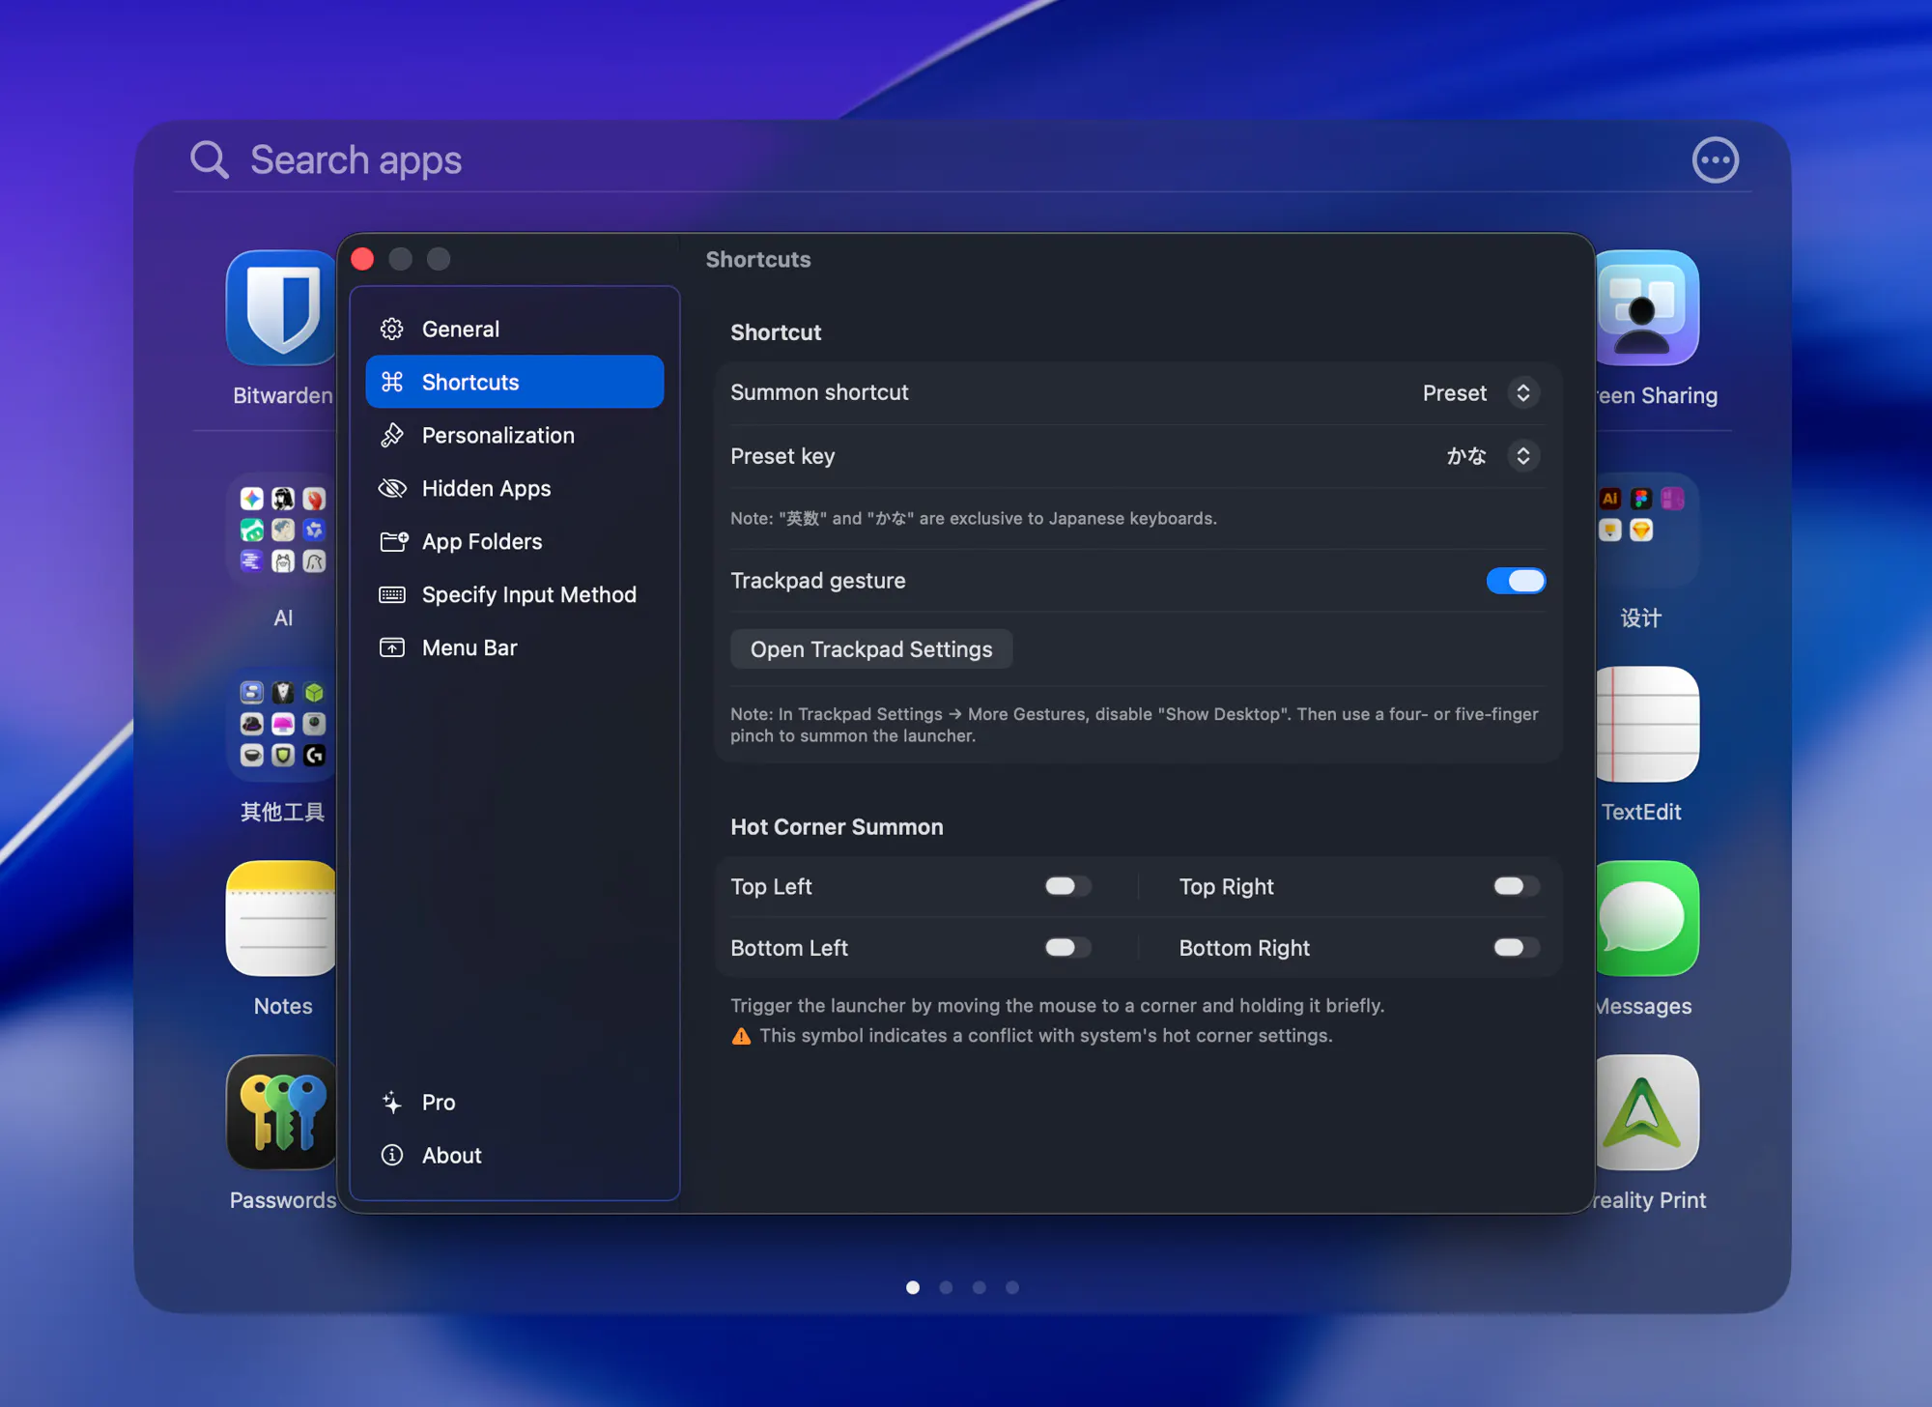The width and height of the screenshot is (1932, 1407).
Task: Open the Bitwarden app icon
Action: pyautogui.click(x=281, y=308)
